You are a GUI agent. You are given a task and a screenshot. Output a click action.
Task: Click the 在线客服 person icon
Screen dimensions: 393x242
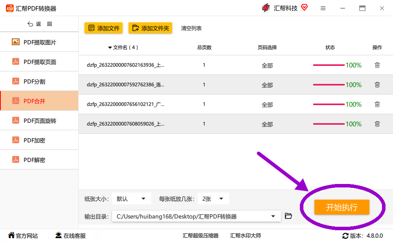coord(59,235)
